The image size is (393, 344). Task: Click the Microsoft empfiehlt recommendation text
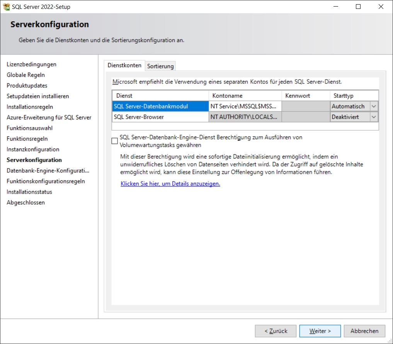(227, 82)
